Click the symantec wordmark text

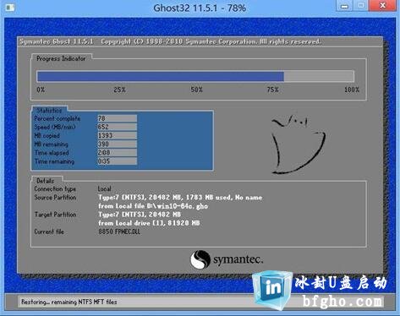[238, 259]
